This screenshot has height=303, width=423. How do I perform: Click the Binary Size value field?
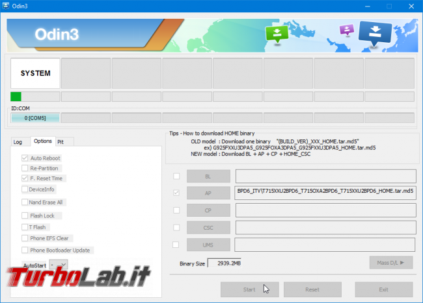(x=225, y=263)
